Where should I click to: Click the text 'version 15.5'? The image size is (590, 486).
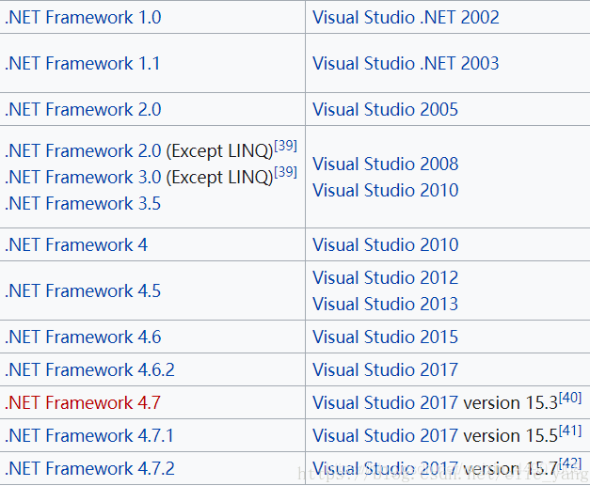(511, 435)
